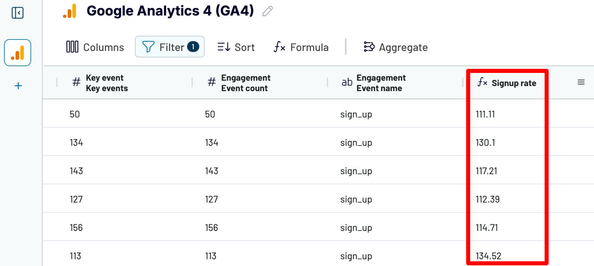Select the sign_up cell in the first row
The height and width of the screenshot is (266, 594).
[x=356, y=114]
